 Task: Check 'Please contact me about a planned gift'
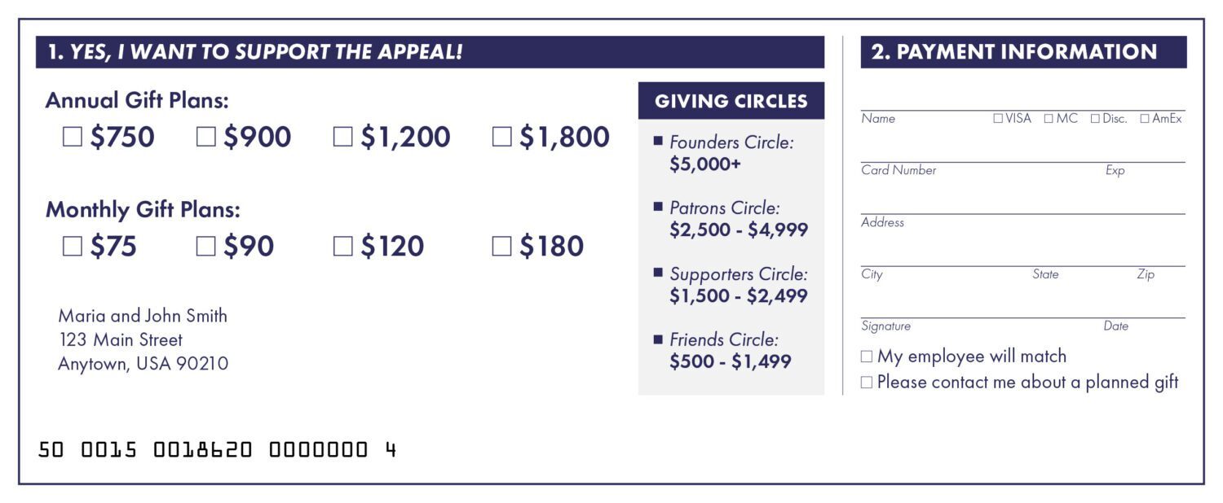click(x=867, y=383)
